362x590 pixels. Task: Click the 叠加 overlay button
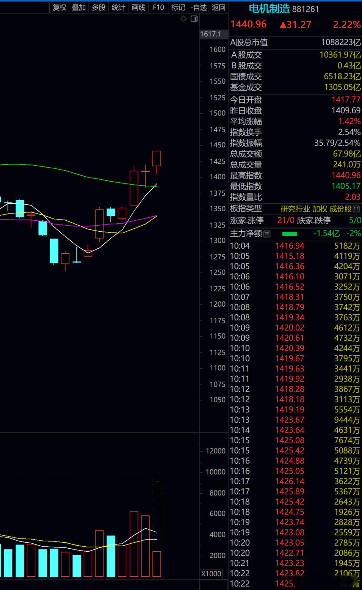click(x=79, y=7)
